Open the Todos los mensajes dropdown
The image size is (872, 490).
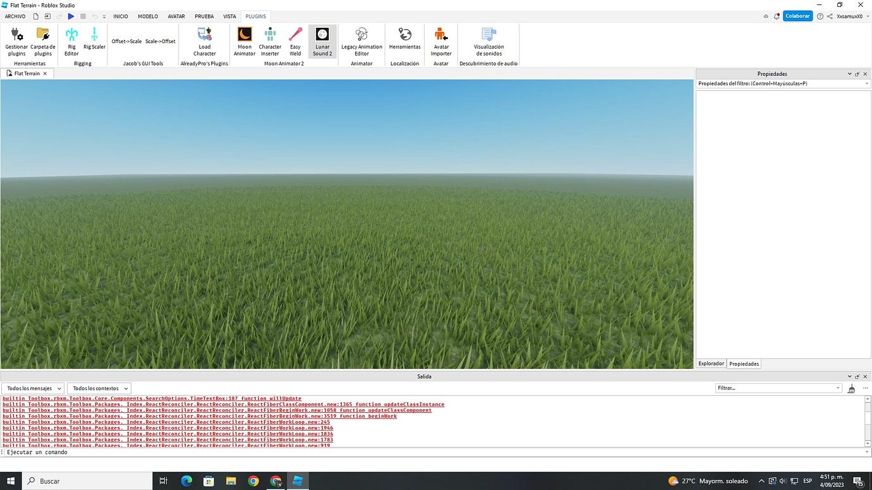(33, 388)
